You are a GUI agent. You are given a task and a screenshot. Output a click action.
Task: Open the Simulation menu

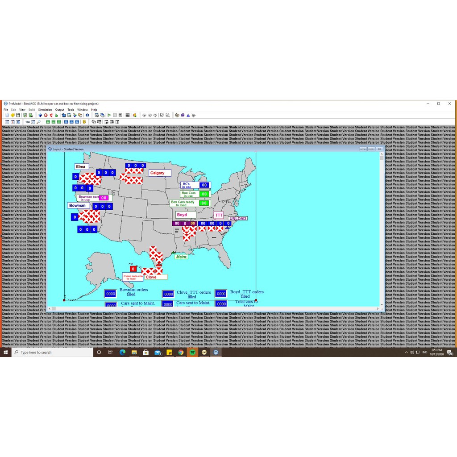coord(45,109)
